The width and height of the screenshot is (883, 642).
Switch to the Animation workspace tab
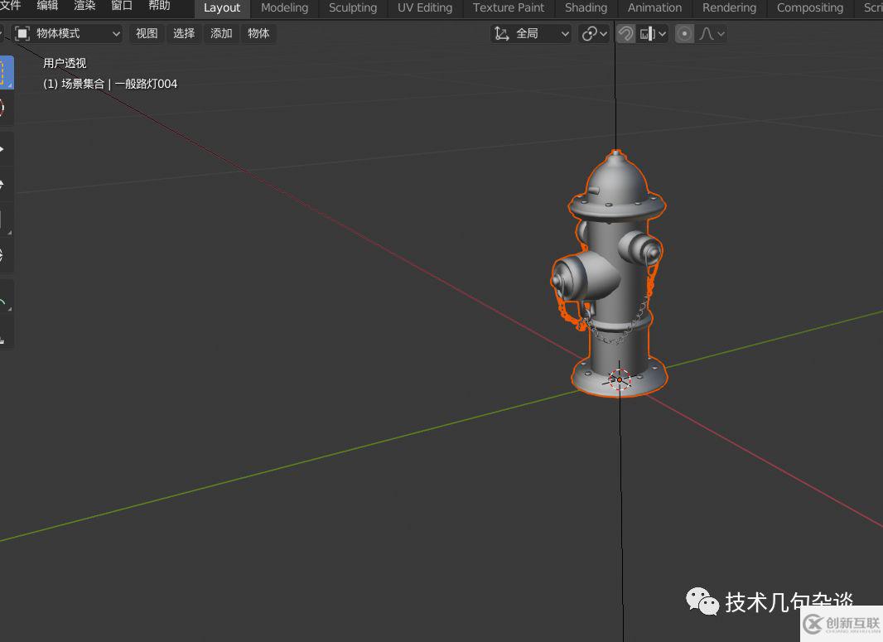(654, 8)
